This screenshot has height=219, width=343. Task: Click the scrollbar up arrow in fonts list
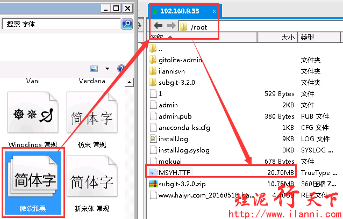click(129, 83)
